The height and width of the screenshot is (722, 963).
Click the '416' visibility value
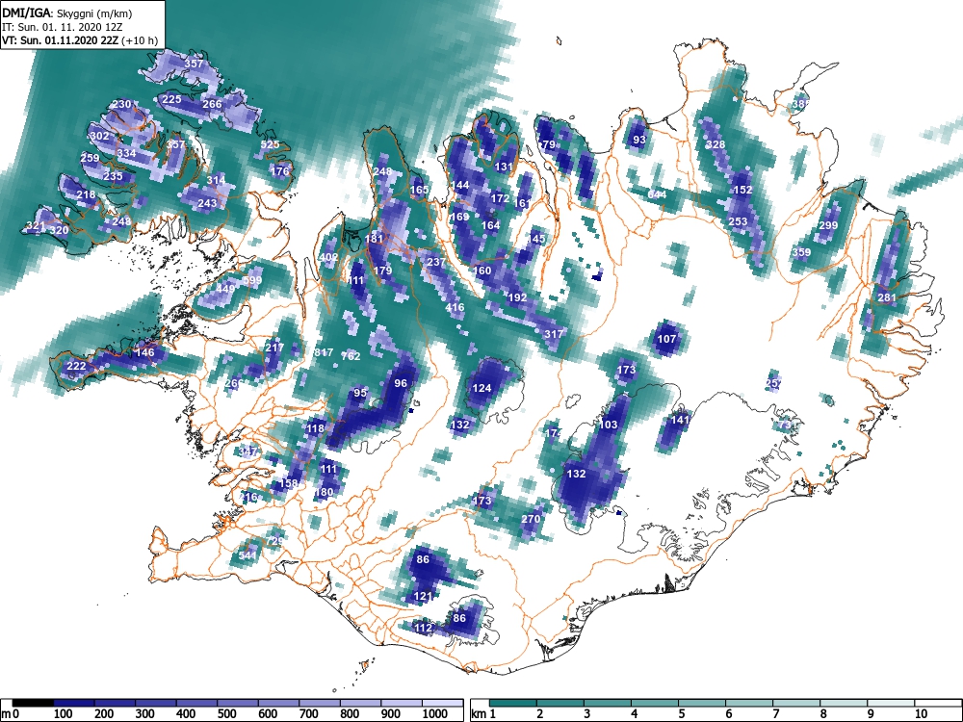click(x=455, y=308)
